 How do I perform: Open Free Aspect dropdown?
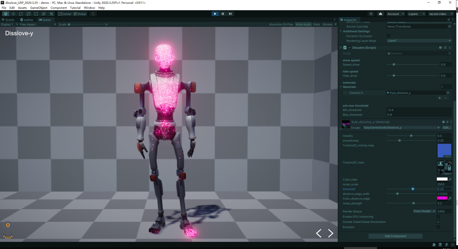38,24
